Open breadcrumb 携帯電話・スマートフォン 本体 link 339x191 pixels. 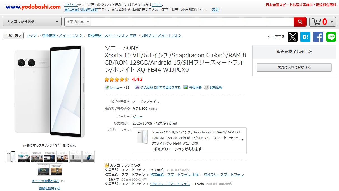(x=112, y=35)
